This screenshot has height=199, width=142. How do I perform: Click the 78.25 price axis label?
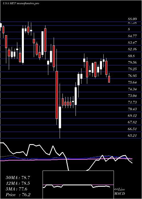coord(132,69)
